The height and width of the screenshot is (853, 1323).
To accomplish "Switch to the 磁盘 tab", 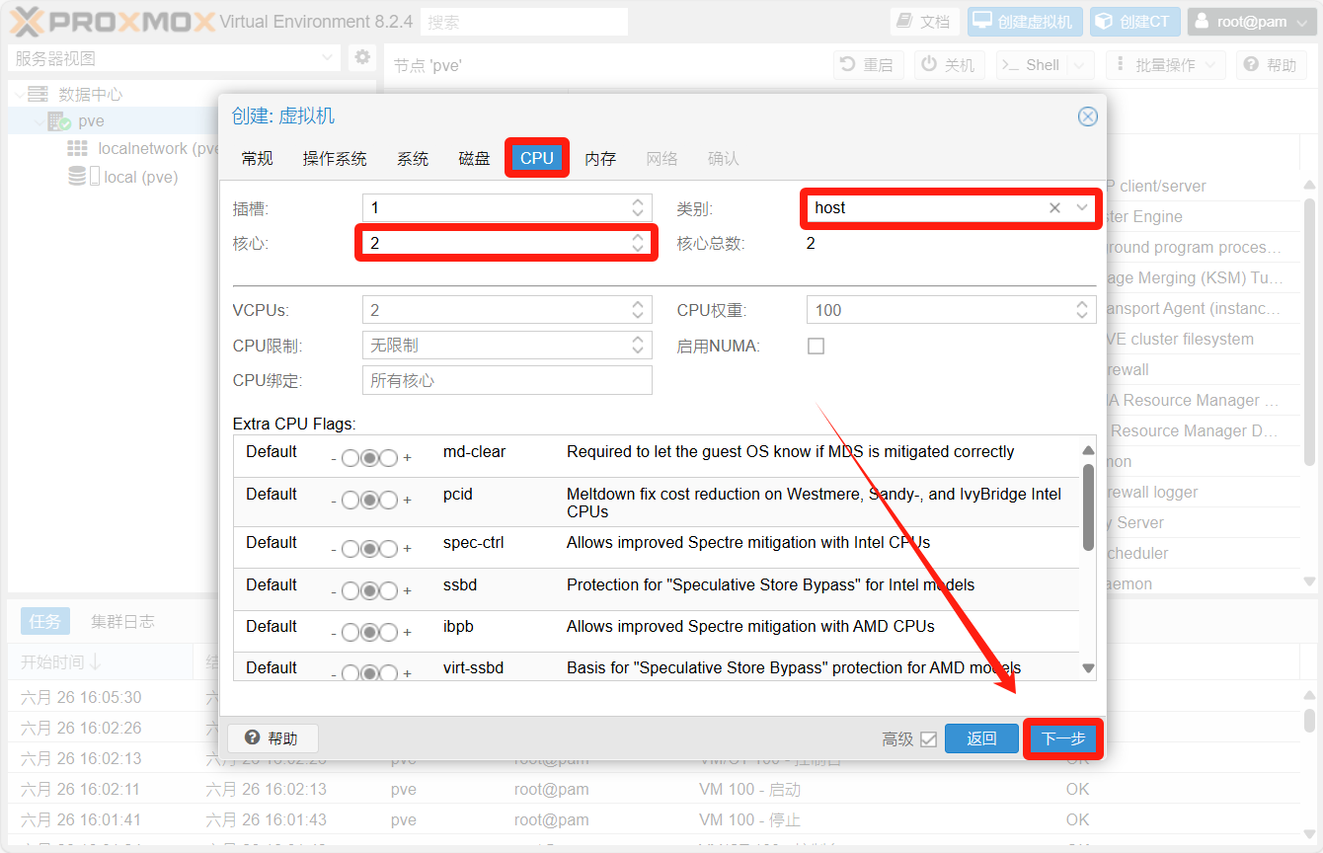I will point(474,159).
